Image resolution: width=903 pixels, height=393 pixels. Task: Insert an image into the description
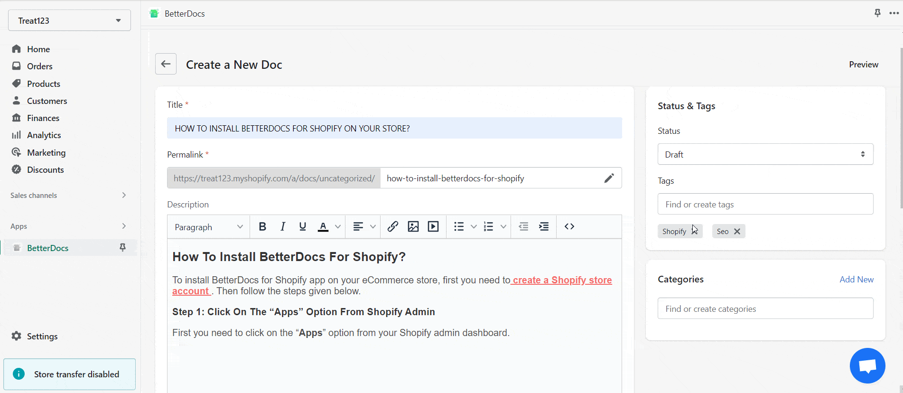[x=413, y=226]
